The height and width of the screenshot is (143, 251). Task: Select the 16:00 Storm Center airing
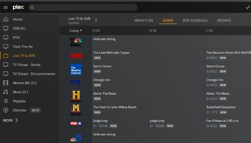[x=148, y=69]
